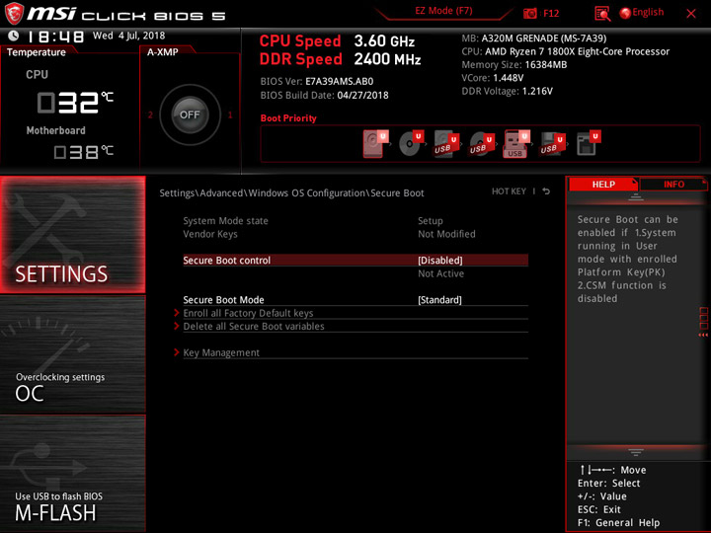Viewport: 711px width, 533px height.
Task: Click the BIOS Ver E7A39AMS.AB0 text
Action: 317,82
